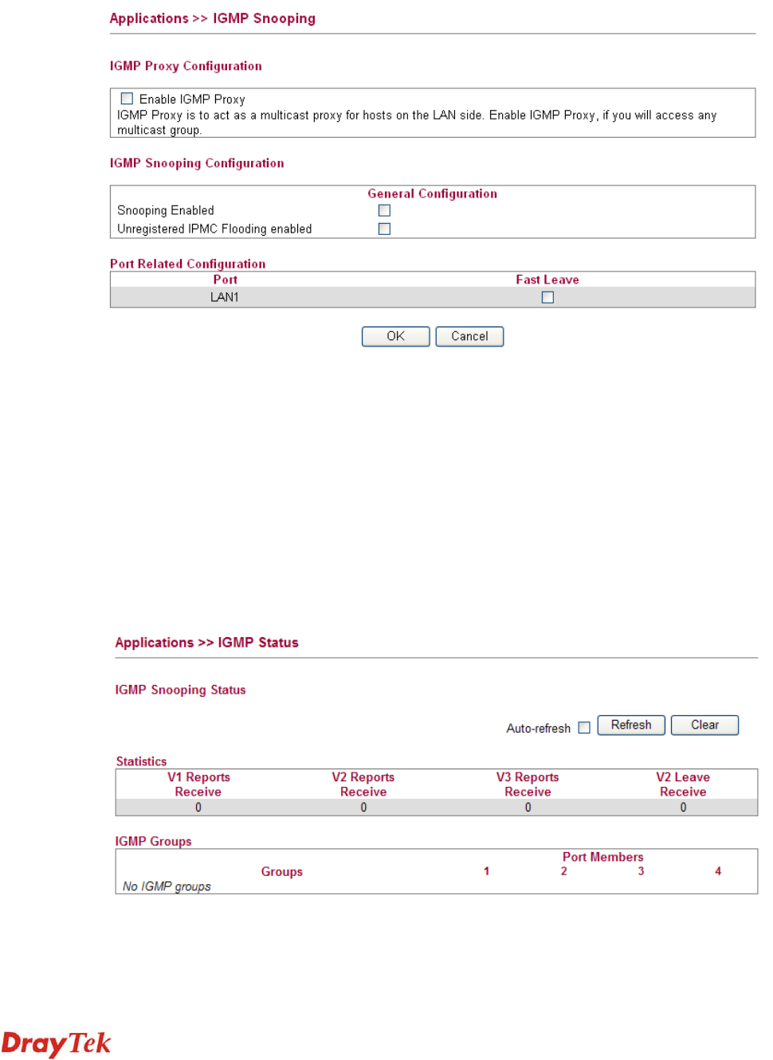The image size is (773, 1060).
Task: Enable Fast Leave for LAN1
Action: click(x=547, y=297)
